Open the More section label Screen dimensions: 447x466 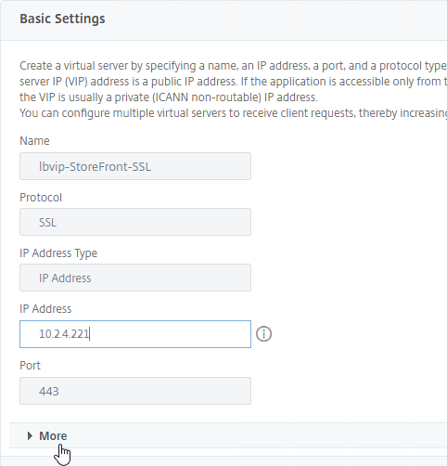click(53, 436)
